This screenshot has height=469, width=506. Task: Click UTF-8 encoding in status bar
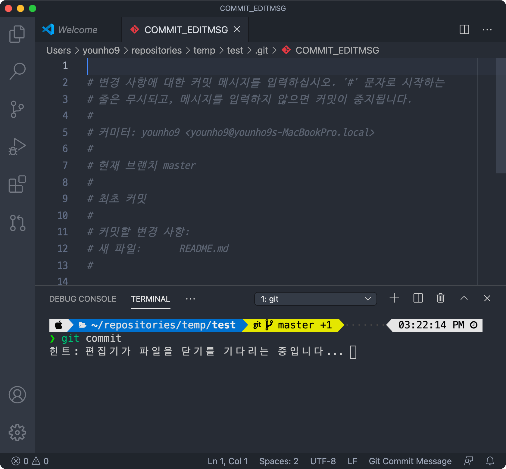pyautogui.click(x=323, y=461)
